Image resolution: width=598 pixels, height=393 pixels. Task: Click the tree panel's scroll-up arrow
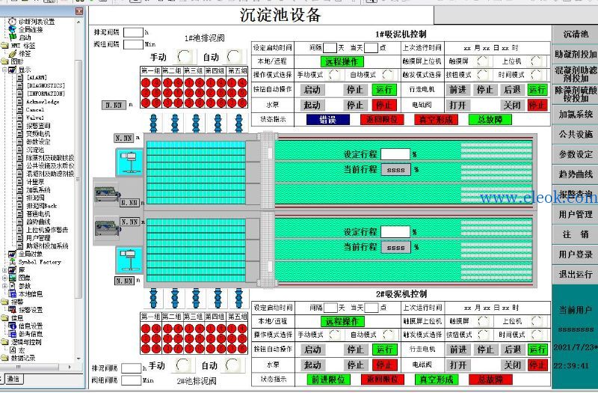(x=78, y=22)
